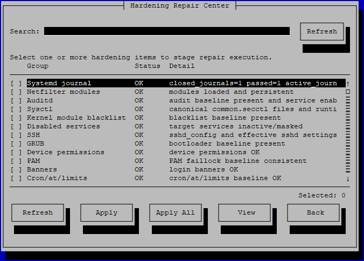Select the Kernel module blacklist row
364x261 pixels.
[x=178, y=118]
